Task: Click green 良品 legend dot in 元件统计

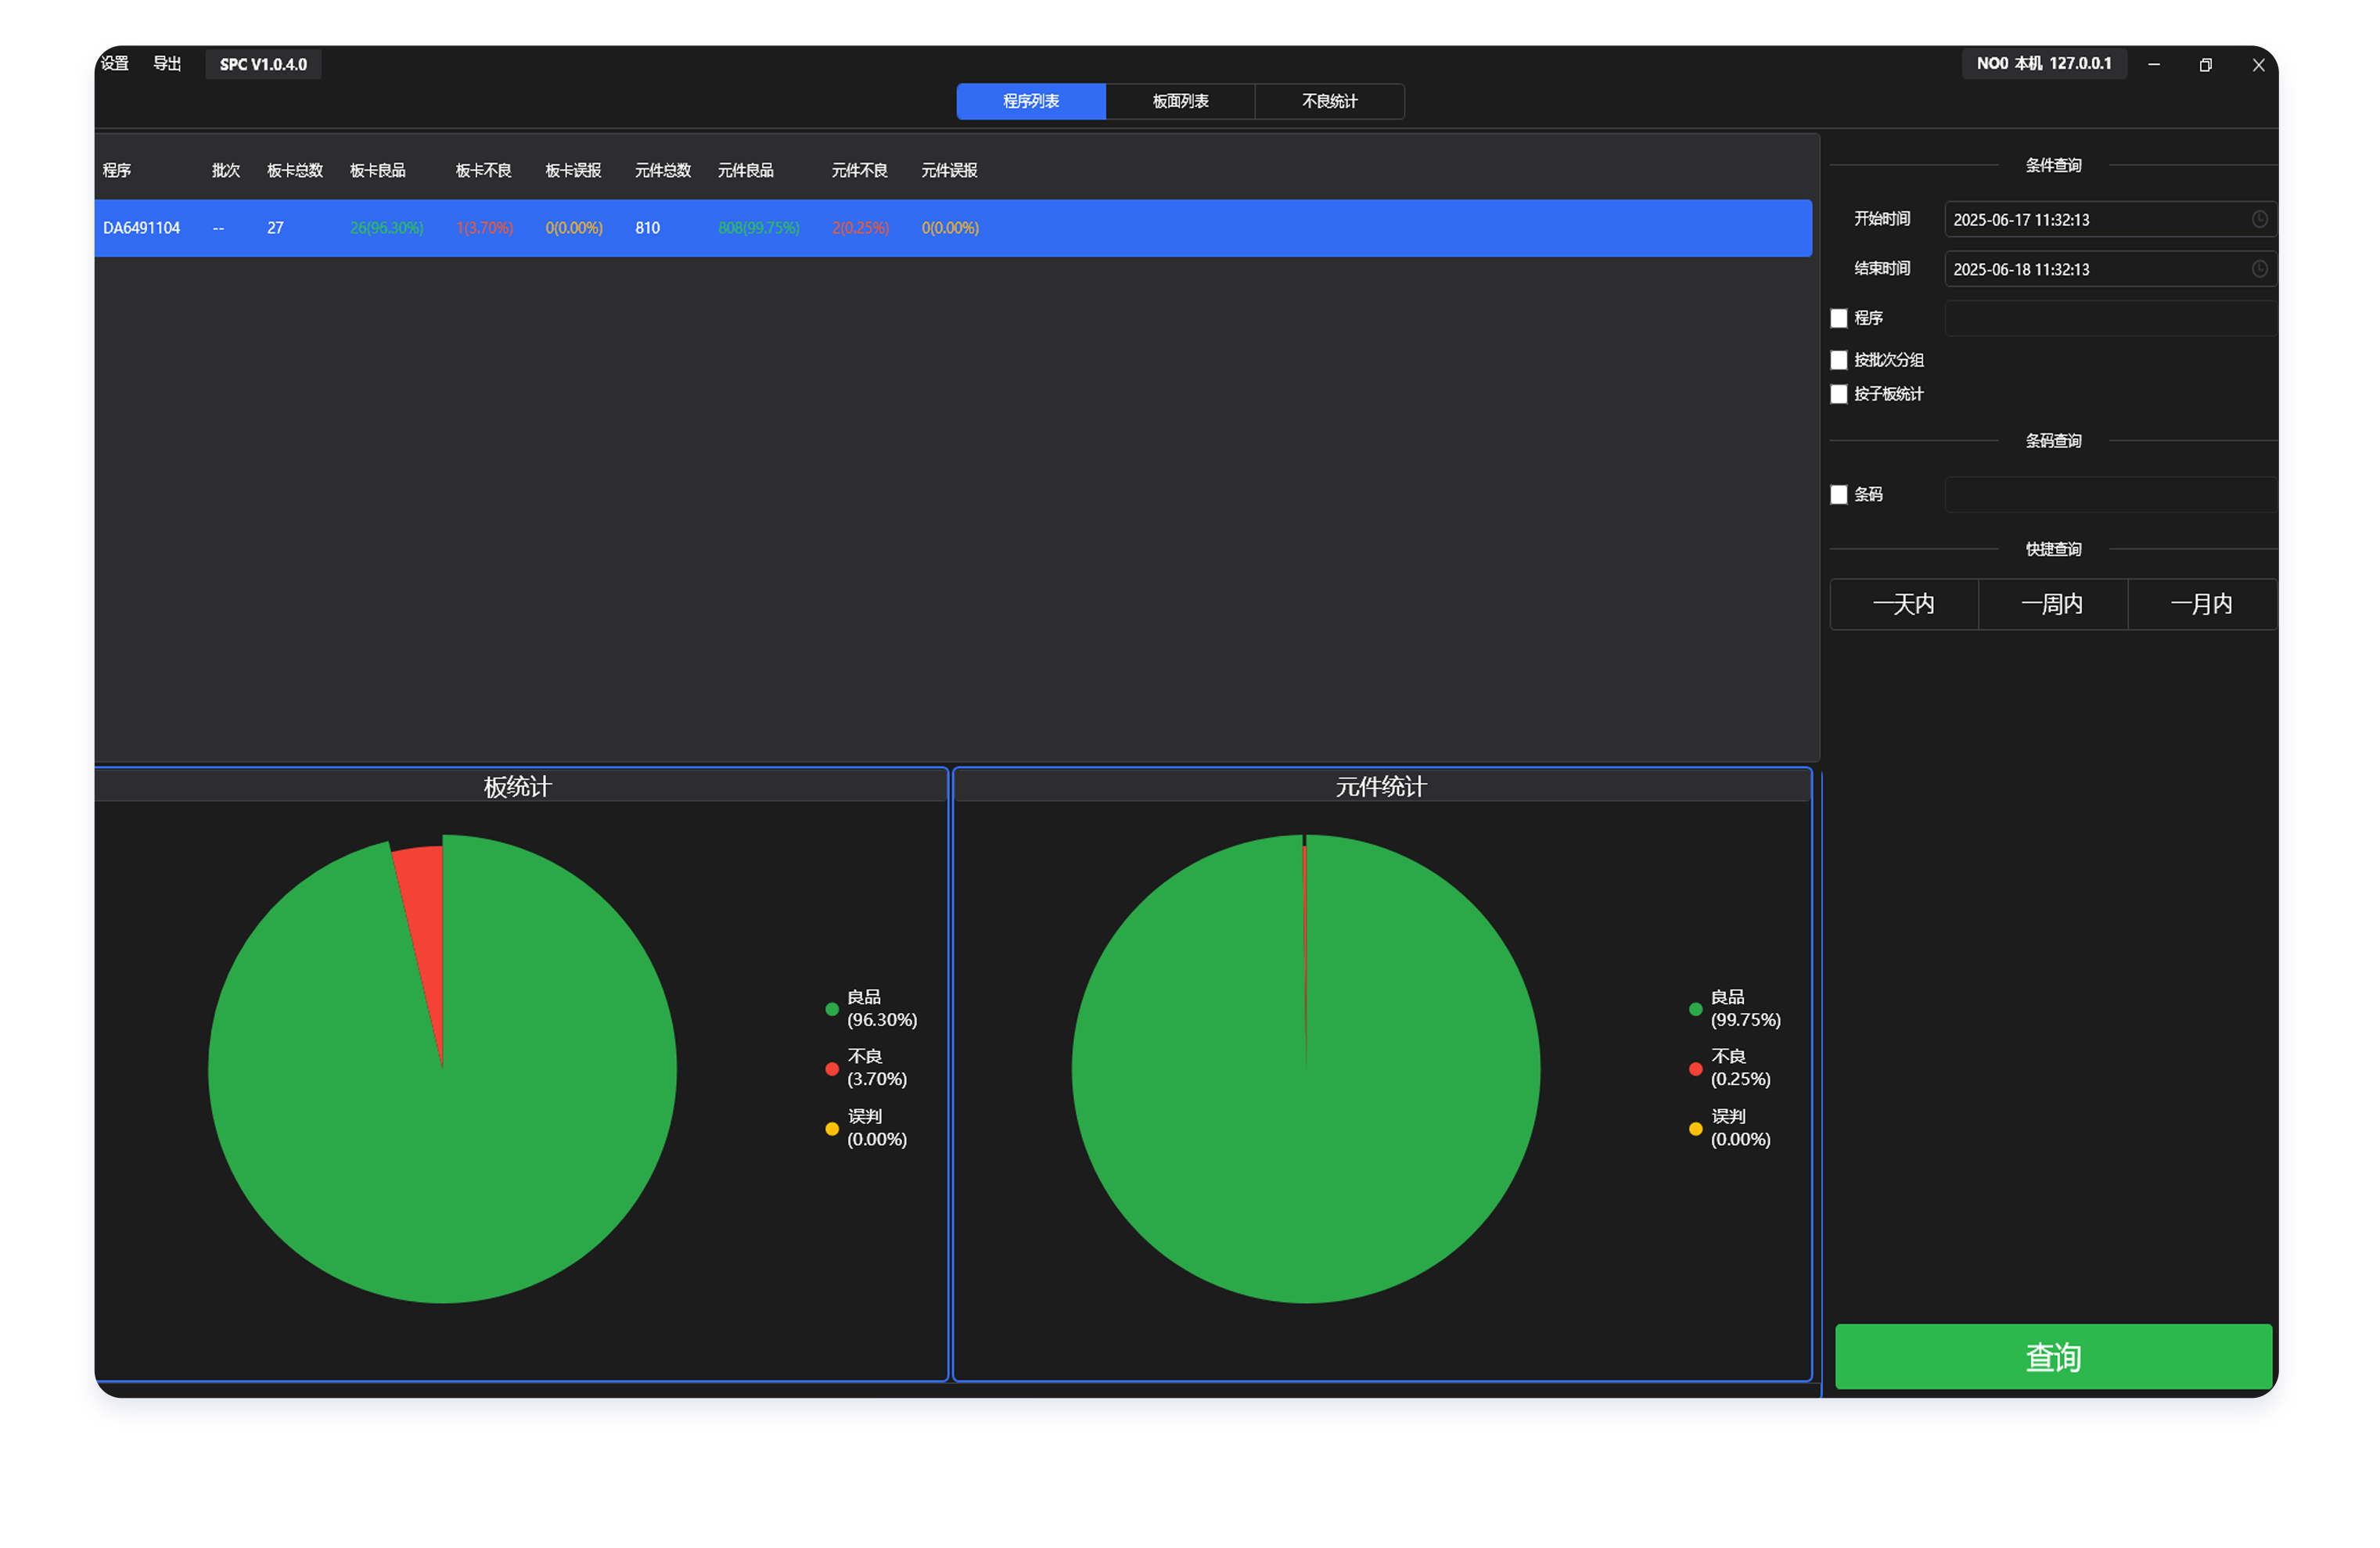Action: [1695, 1009]
